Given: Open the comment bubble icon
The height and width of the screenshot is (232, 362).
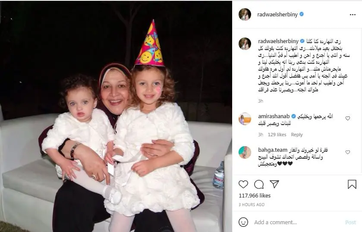Looking at the screenshot, I should (x=259, y=184).
